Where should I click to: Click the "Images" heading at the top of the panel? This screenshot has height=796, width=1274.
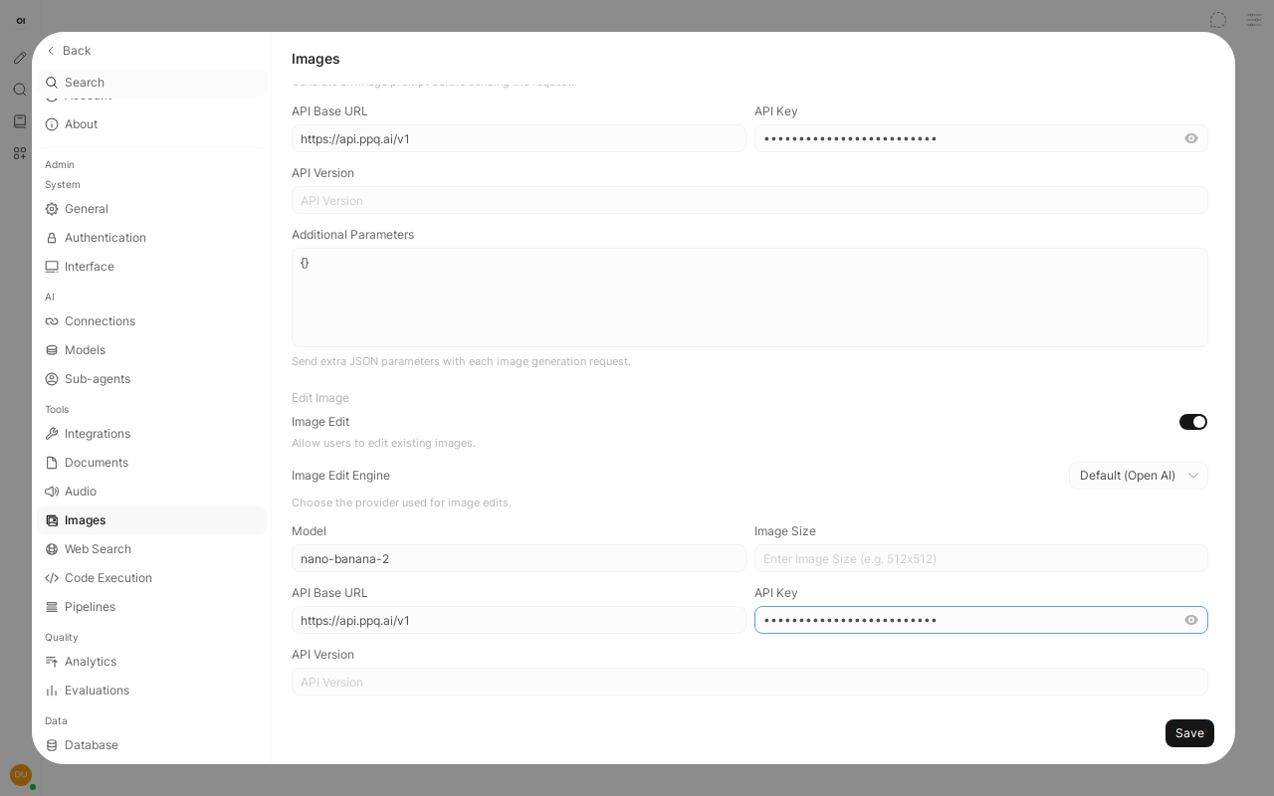pos(316,59)
